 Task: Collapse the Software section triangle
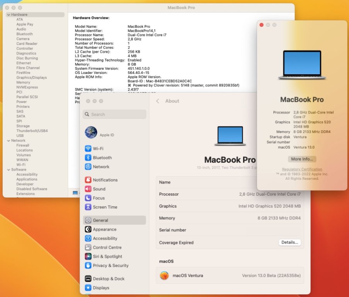(x=8, y=170)
